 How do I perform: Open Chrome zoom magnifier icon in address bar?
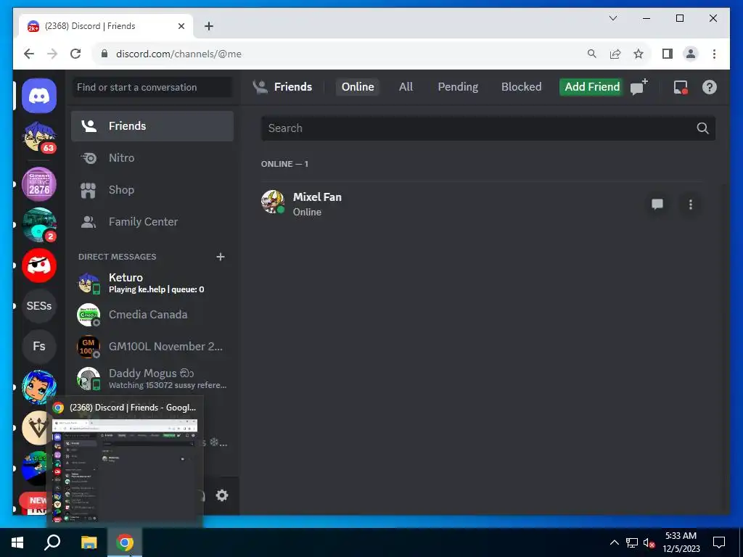(592, 54)
